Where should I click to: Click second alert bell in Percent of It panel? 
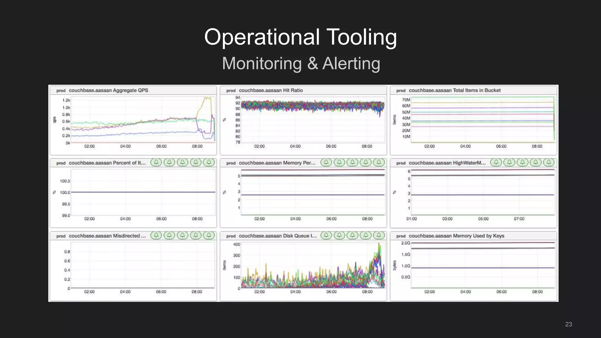click(x=169, y=162)
